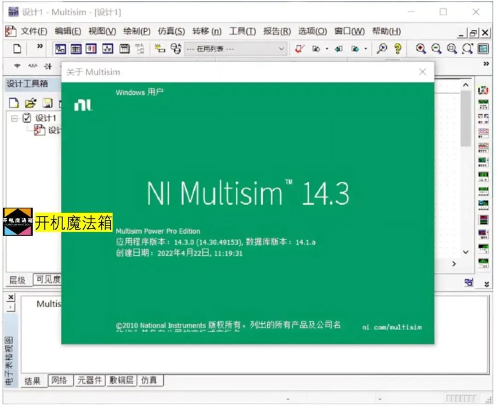This screenshot has width=497, height=406.
Task: Open Multisim help question mark icon
Action: coord(398,48)
